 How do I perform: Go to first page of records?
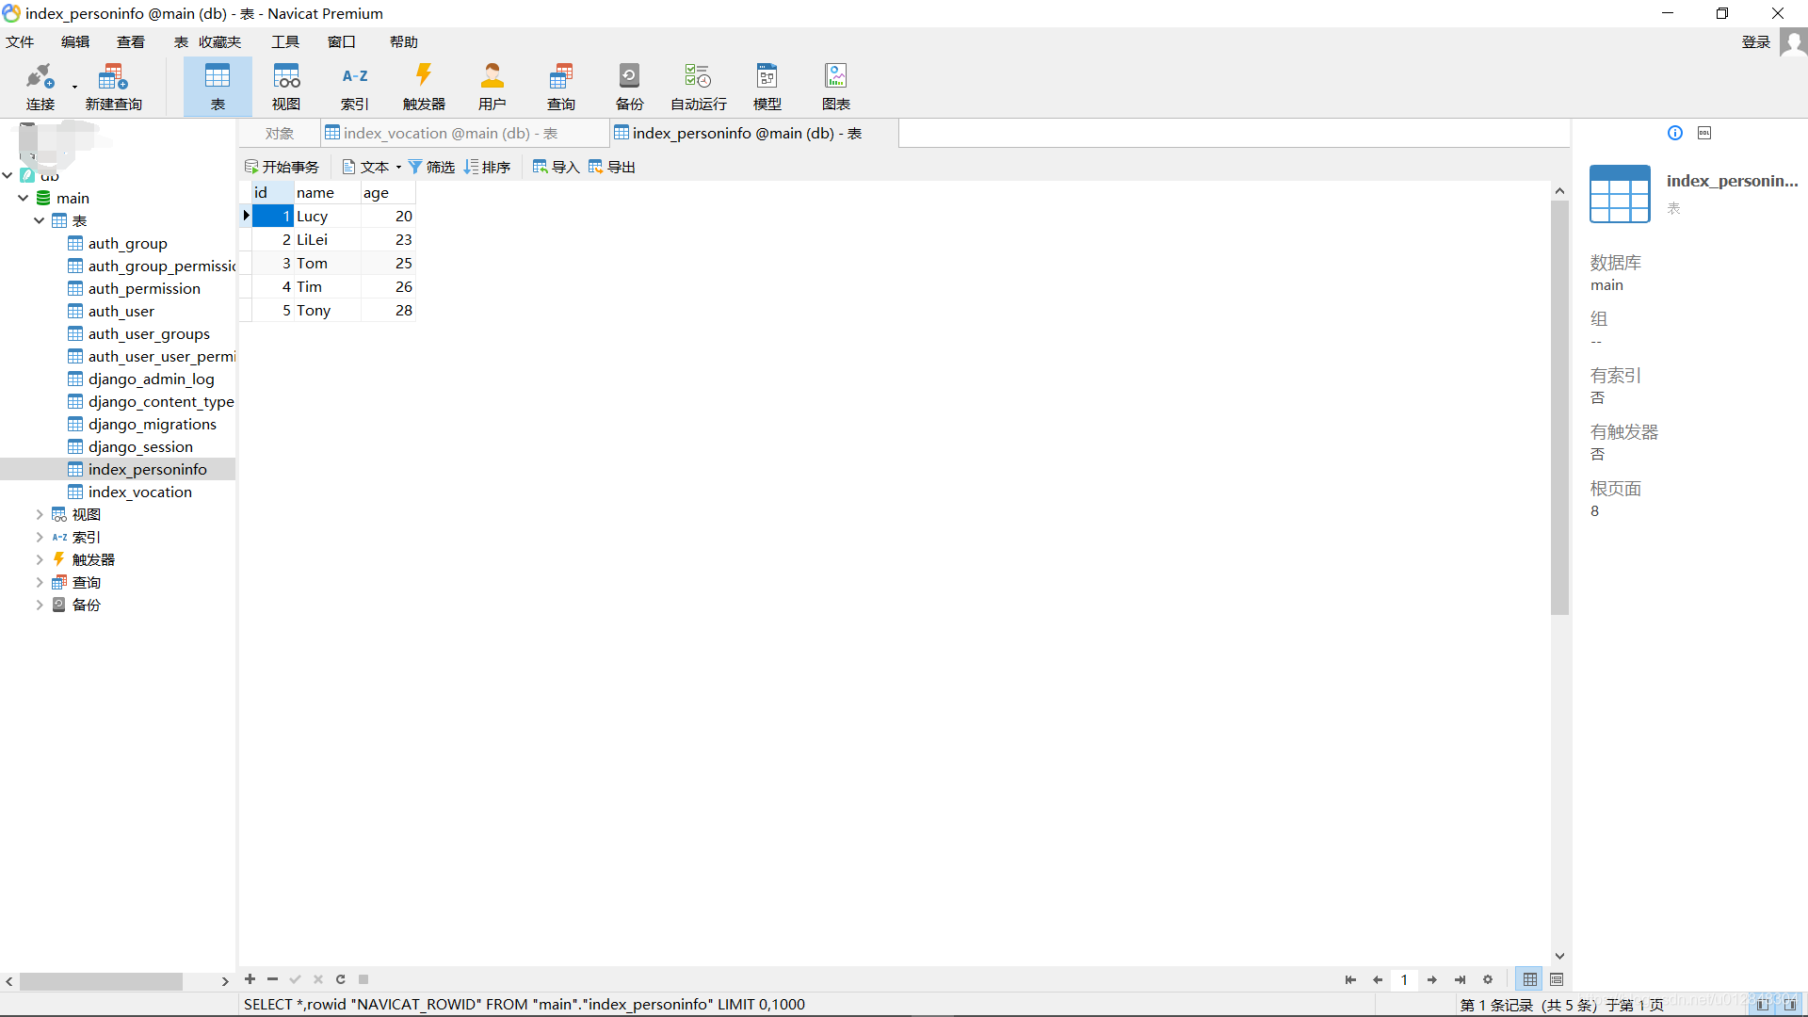click(x=1350, y=980)
